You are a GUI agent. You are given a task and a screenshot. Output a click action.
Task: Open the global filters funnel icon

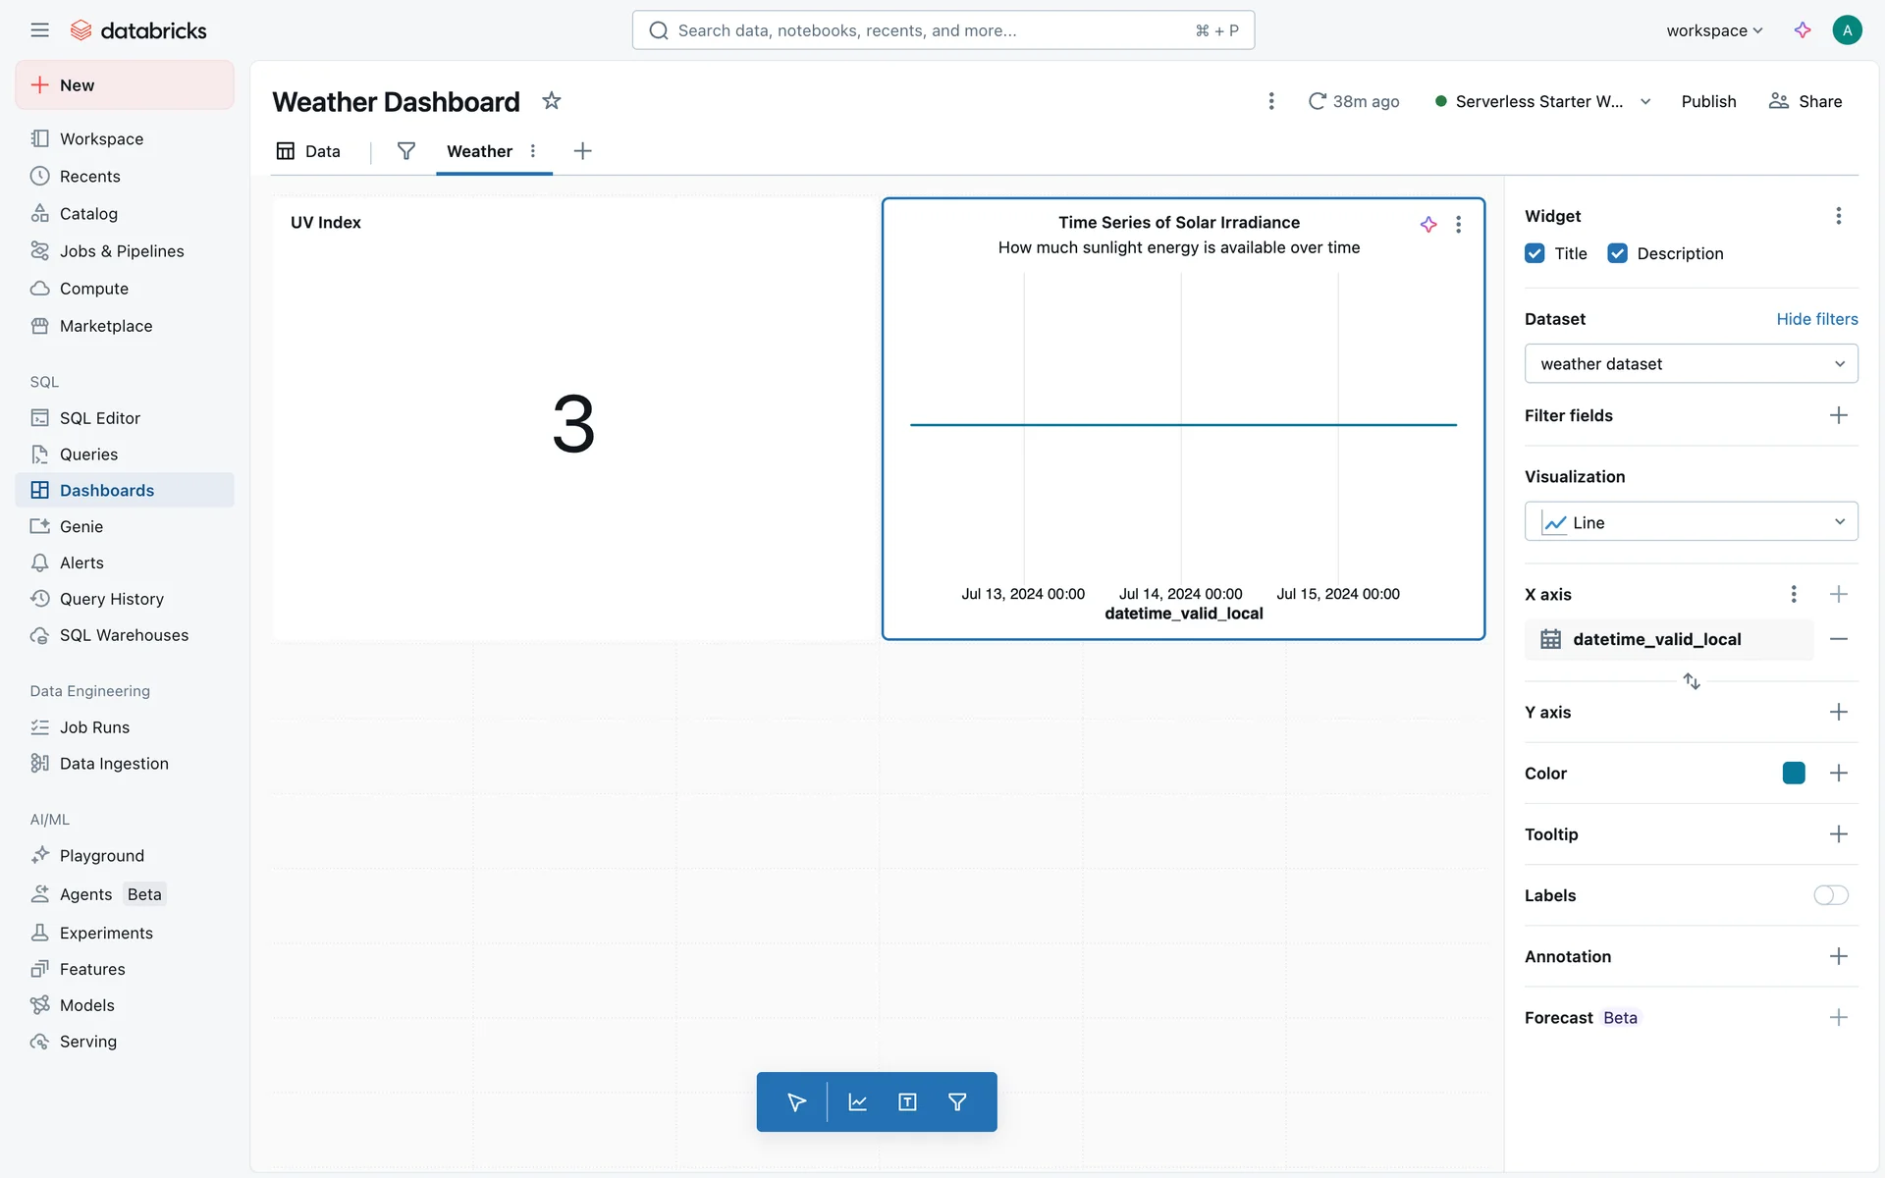coord(405,151)
